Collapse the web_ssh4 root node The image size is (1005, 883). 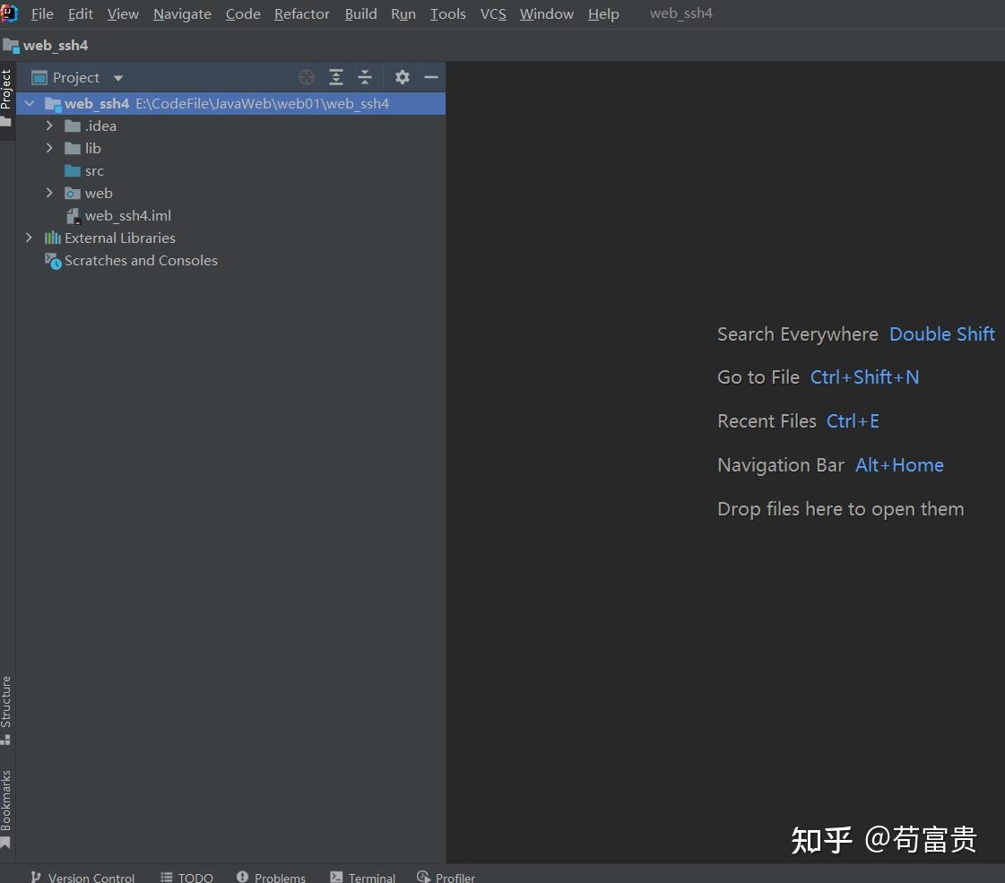point(30,103)
